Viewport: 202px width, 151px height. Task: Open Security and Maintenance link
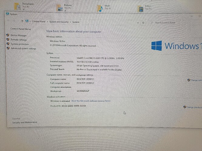click(x=25, y=122)
